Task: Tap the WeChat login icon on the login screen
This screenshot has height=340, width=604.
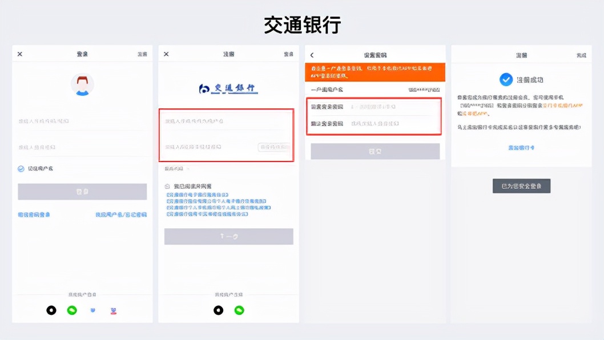Action: click(x=71, y=310)
